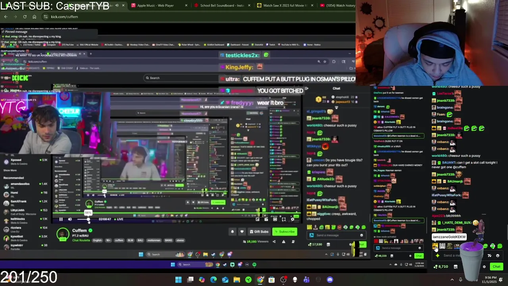
Task: Open Windows Start menu on bottom taskbar
Action: (x=179, y=280)
